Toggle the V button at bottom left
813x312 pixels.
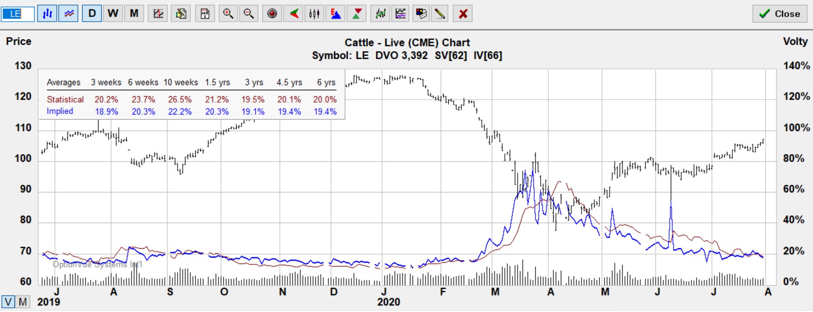click(x=8, y=302)
